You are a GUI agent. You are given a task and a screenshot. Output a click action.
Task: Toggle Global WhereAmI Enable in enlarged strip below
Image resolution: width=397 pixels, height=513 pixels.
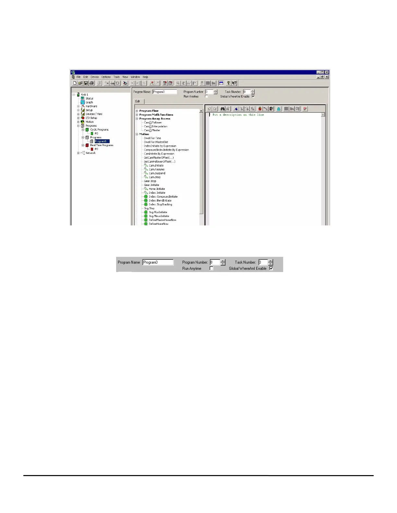(271, 268)
